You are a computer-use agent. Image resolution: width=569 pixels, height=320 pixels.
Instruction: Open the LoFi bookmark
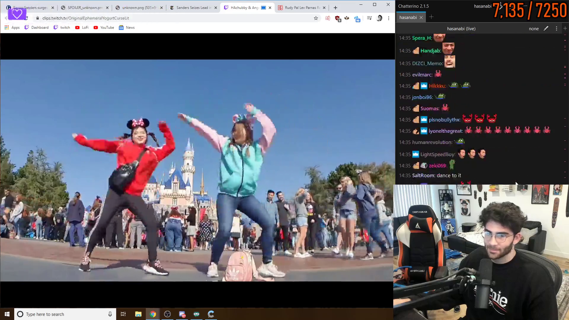click(x=82, y=27)
